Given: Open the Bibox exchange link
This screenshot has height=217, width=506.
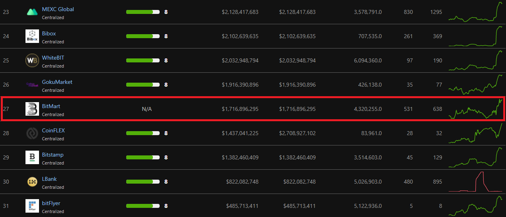Looking at the screenshot, I should click(49, 33).
